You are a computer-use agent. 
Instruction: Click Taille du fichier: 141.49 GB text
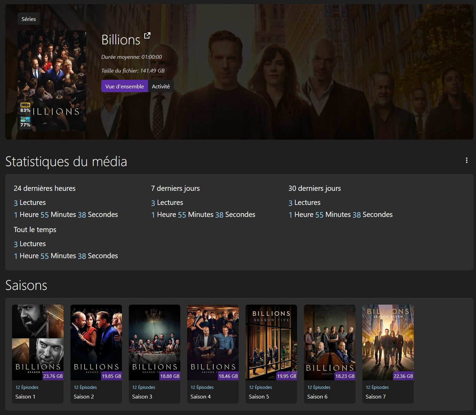[133, 71]
